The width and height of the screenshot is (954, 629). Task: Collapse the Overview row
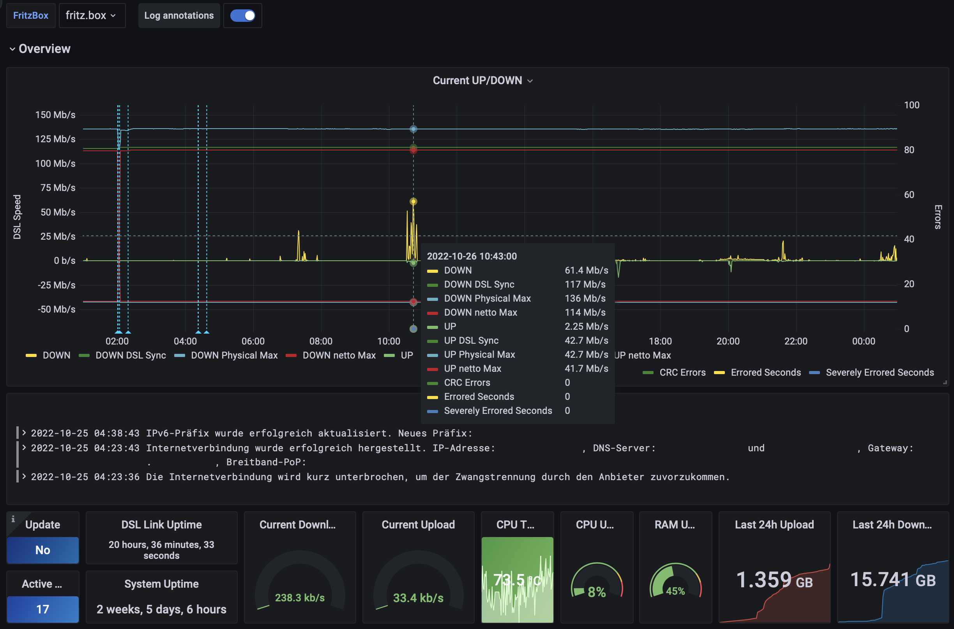(12, 49)
